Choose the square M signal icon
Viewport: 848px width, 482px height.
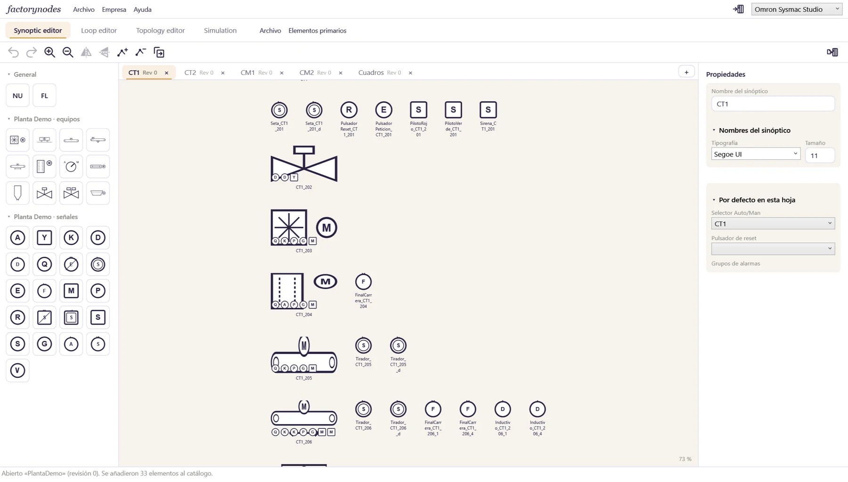(x=71, y=291)
